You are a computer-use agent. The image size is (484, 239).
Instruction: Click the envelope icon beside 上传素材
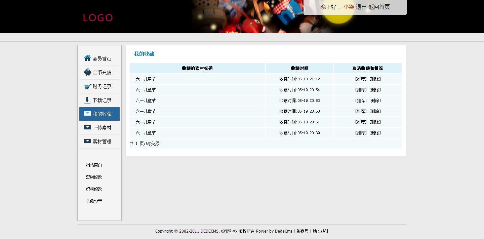(87, 127)
